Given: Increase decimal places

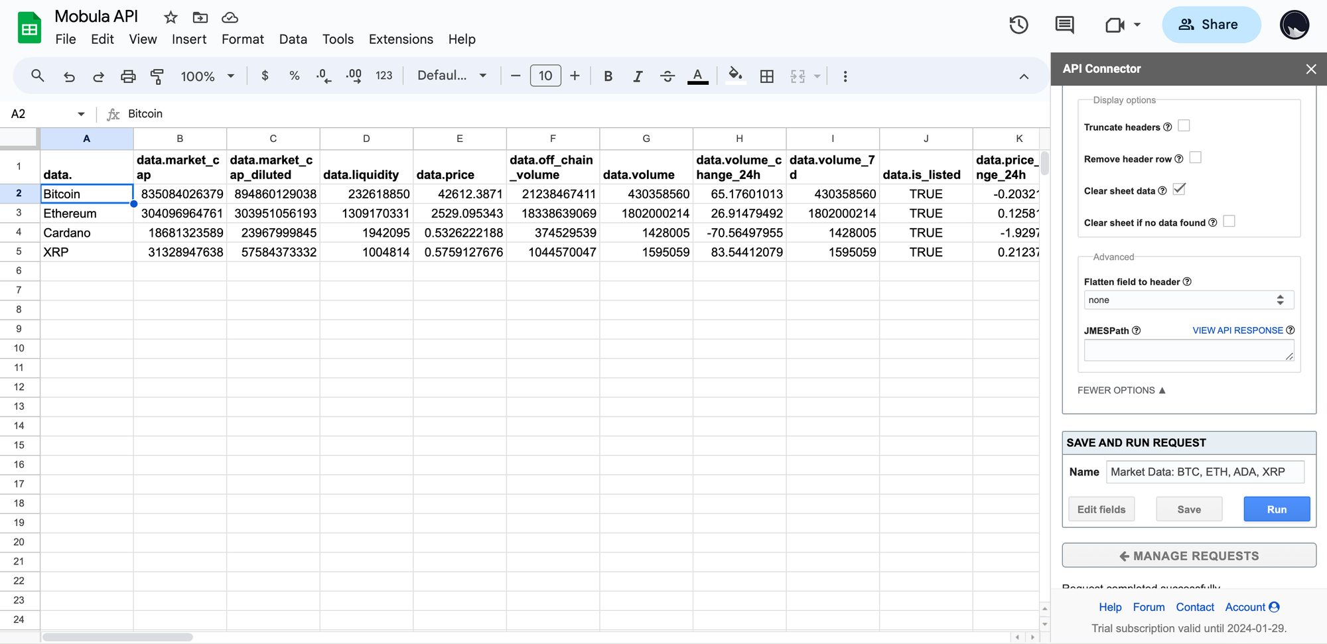Looking at the screenshot, I should coord(354,76).
